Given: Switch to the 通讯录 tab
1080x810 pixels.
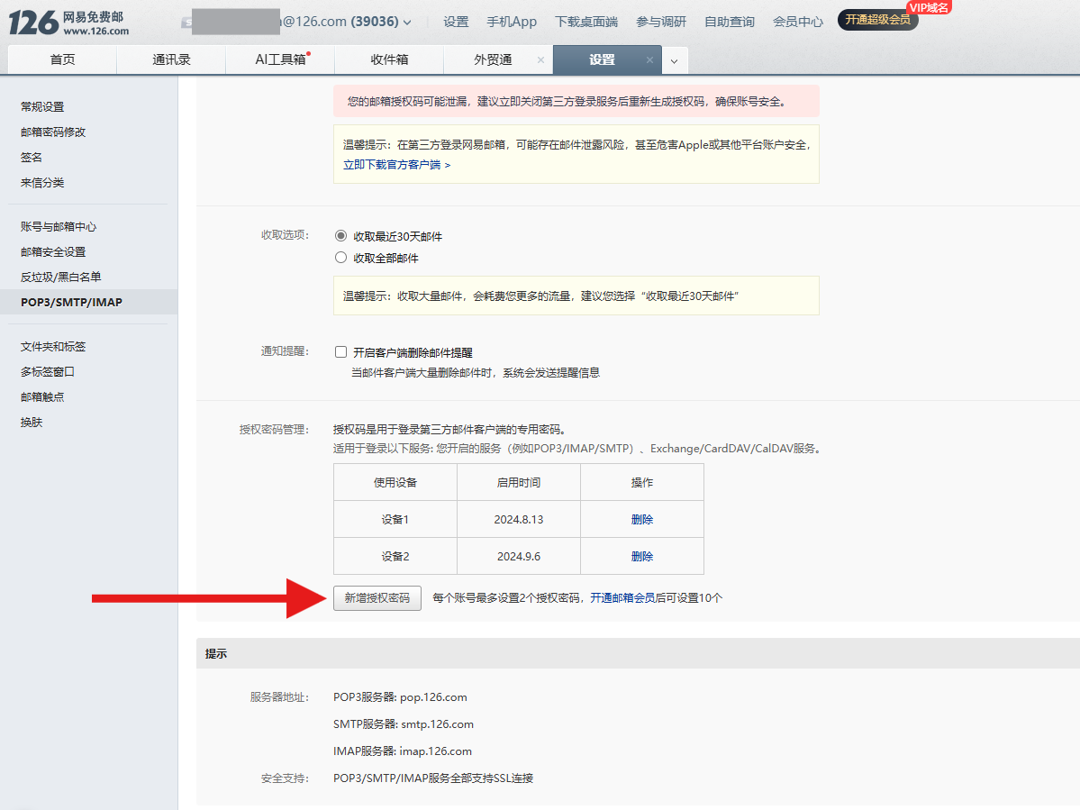Looking at the screenshot, I should point(171,60).
